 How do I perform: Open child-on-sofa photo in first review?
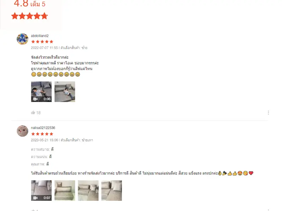tap(65, 92)
